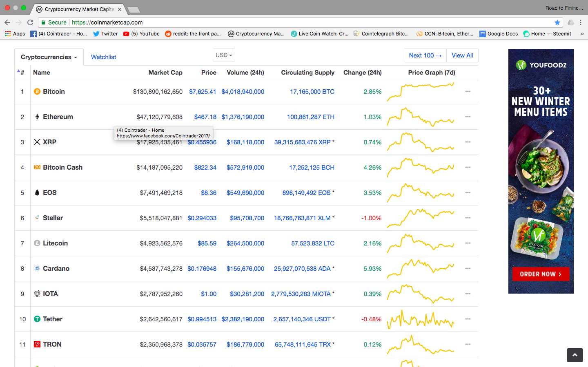Open the more options dots for Bitcoin
This screenshot has width=588, height=367.
click(468, 91)
